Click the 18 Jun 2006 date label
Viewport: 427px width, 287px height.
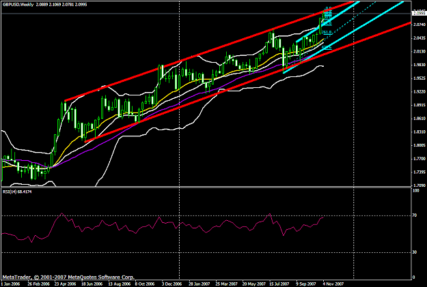(x=92, y=284)
